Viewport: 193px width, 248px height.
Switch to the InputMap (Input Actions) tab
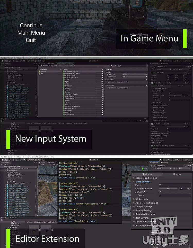point(65,64)
